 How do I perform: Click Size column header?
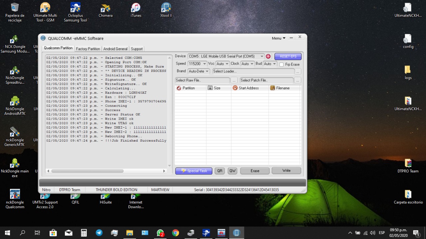218,88
